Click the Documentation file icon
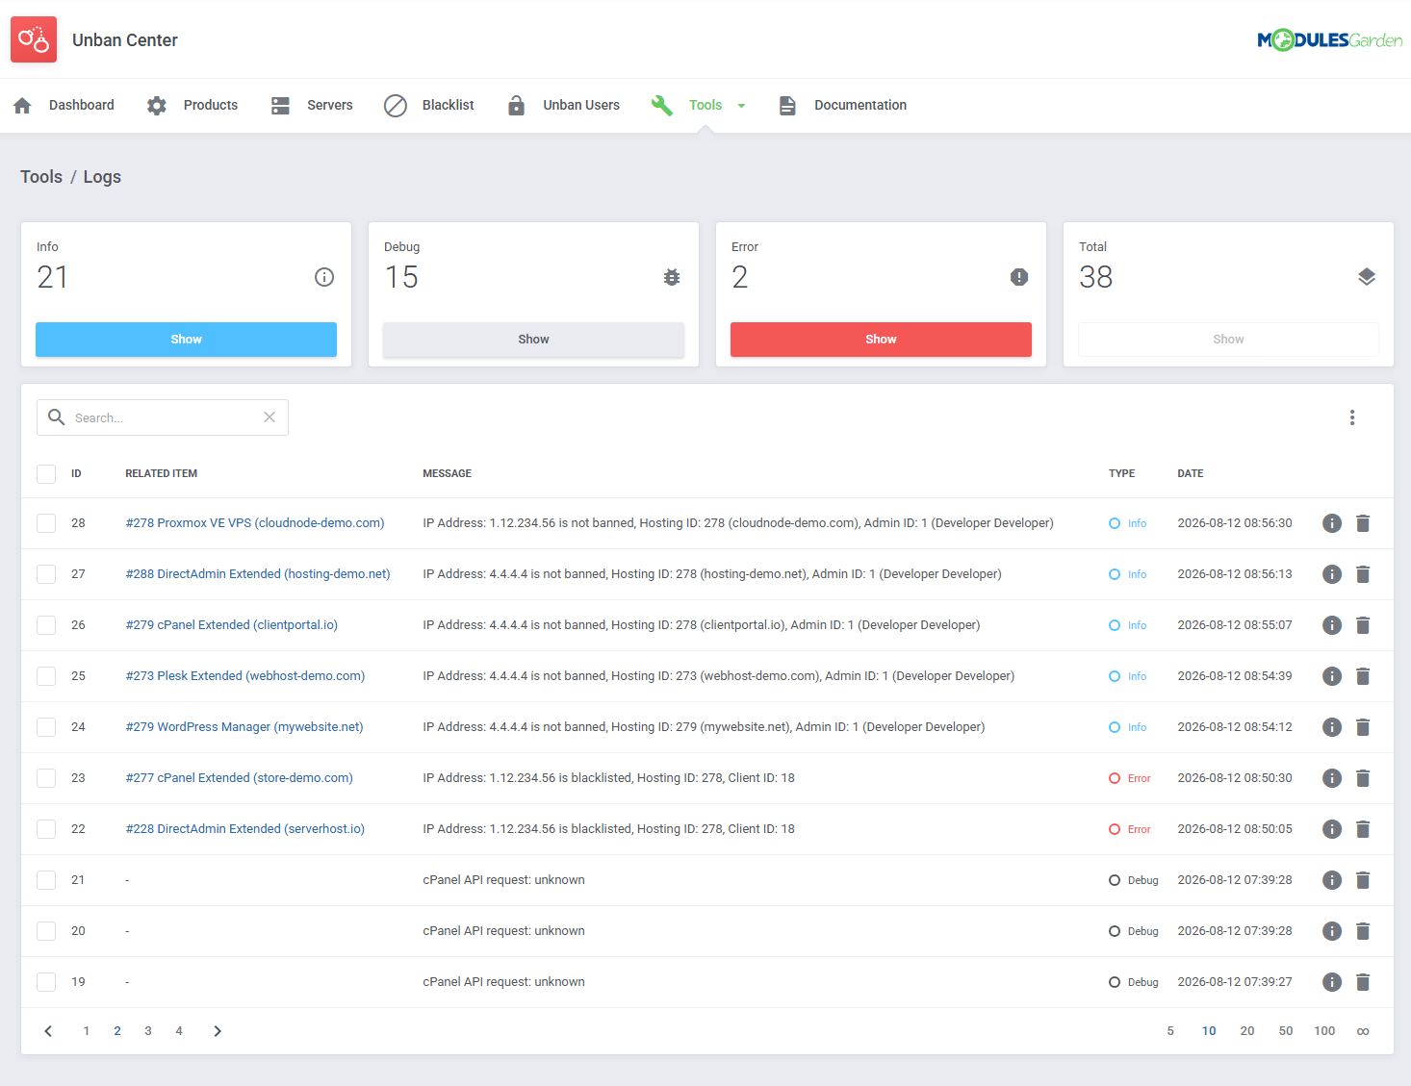1411x1086 pixels. tap(787, 106)
